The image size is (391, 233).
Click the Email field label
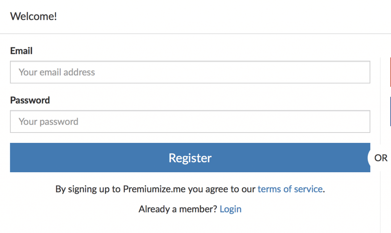21,51
